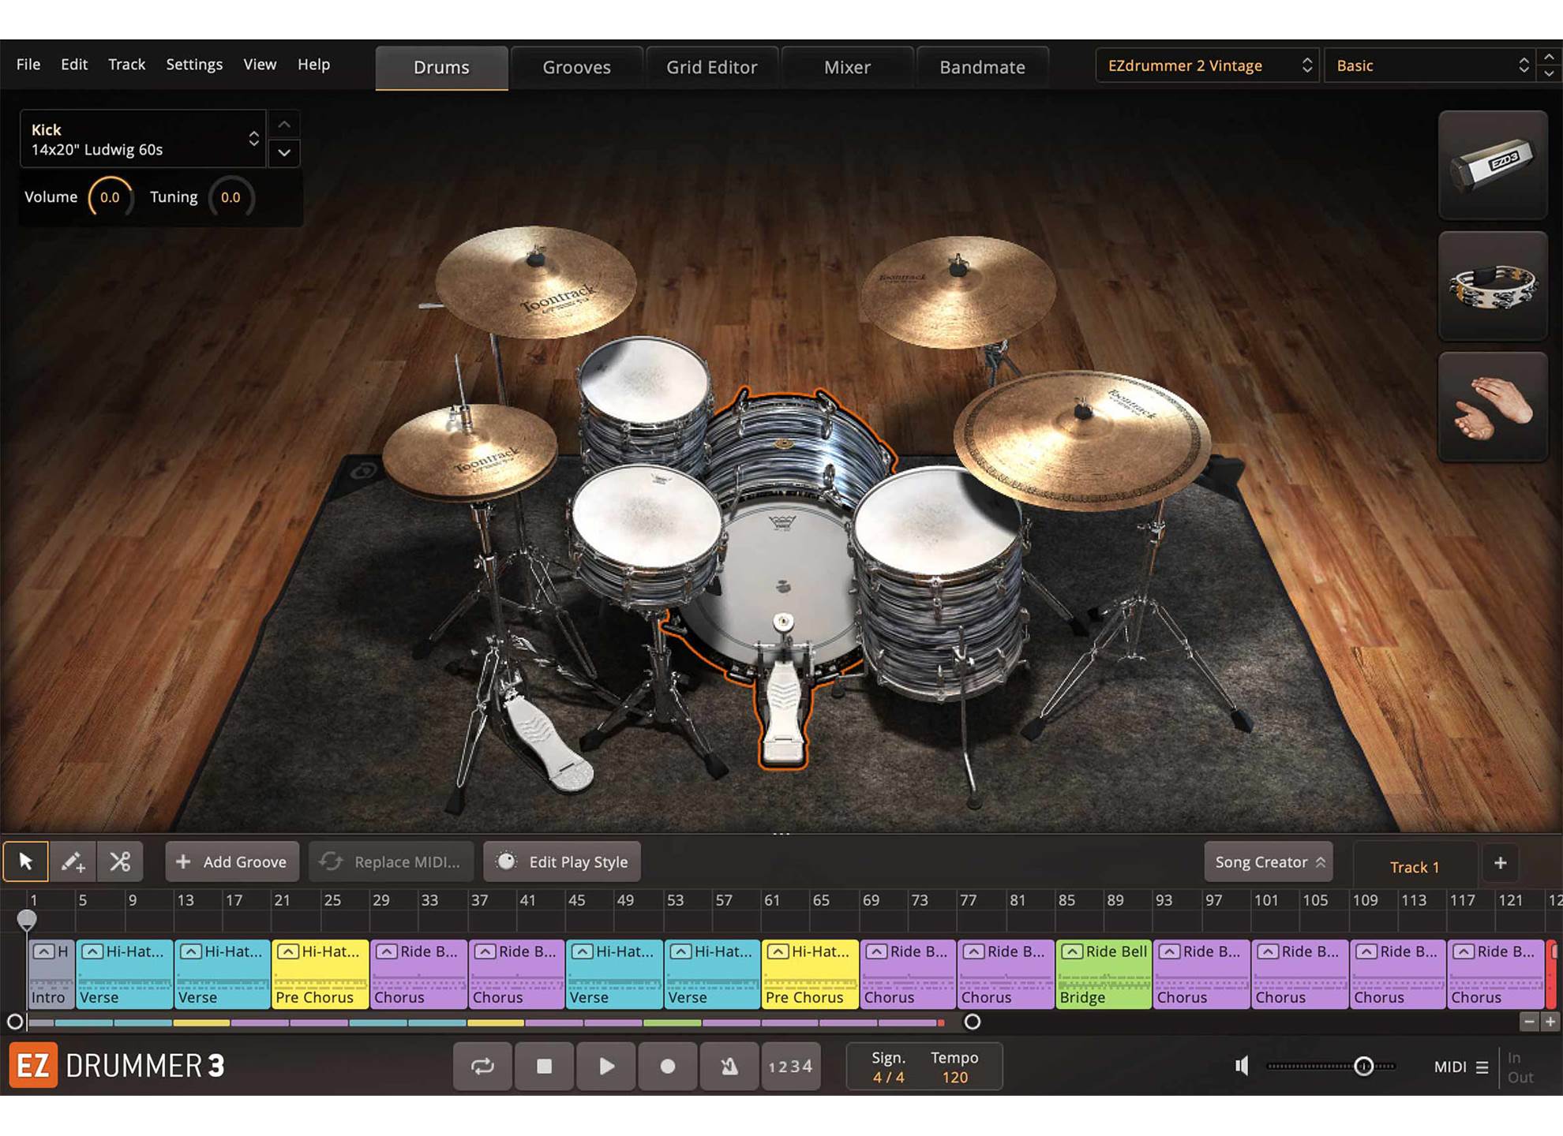Viewport: 1563px width, 1136px height.
Task: Open the Settings menu
Action: point(194,65)
